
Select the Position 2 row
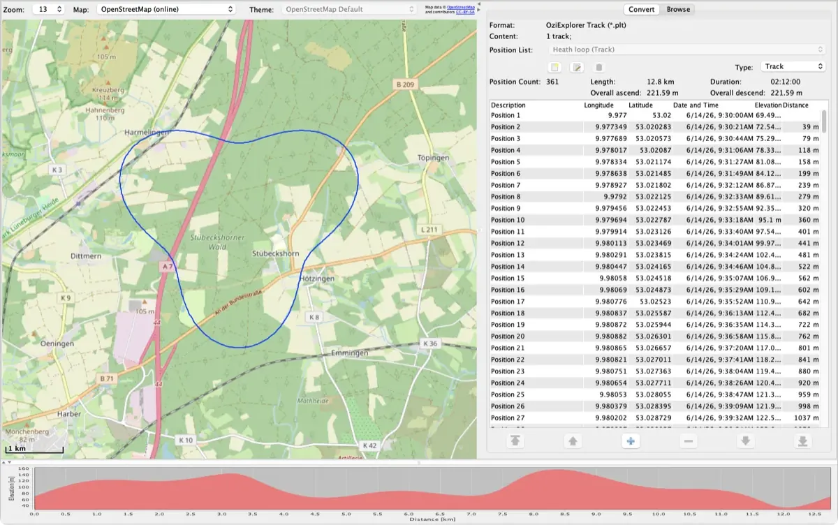tap(654, 127)
